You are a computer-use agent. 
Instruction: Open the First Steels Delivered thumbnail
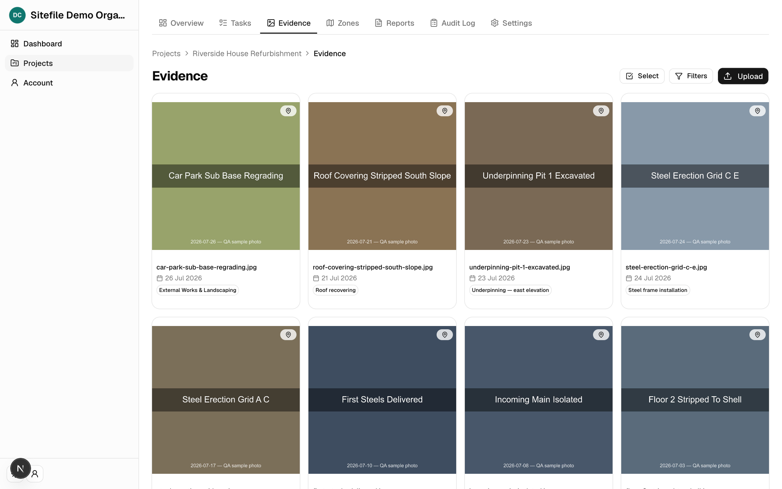point(382,400)
